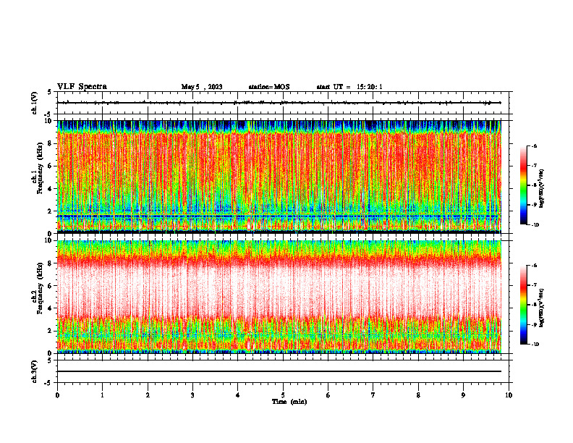Click time axis tick label "10"
The width and height of the screenshot is (573, 443).
pyautogui.click(x=509, y=395)
